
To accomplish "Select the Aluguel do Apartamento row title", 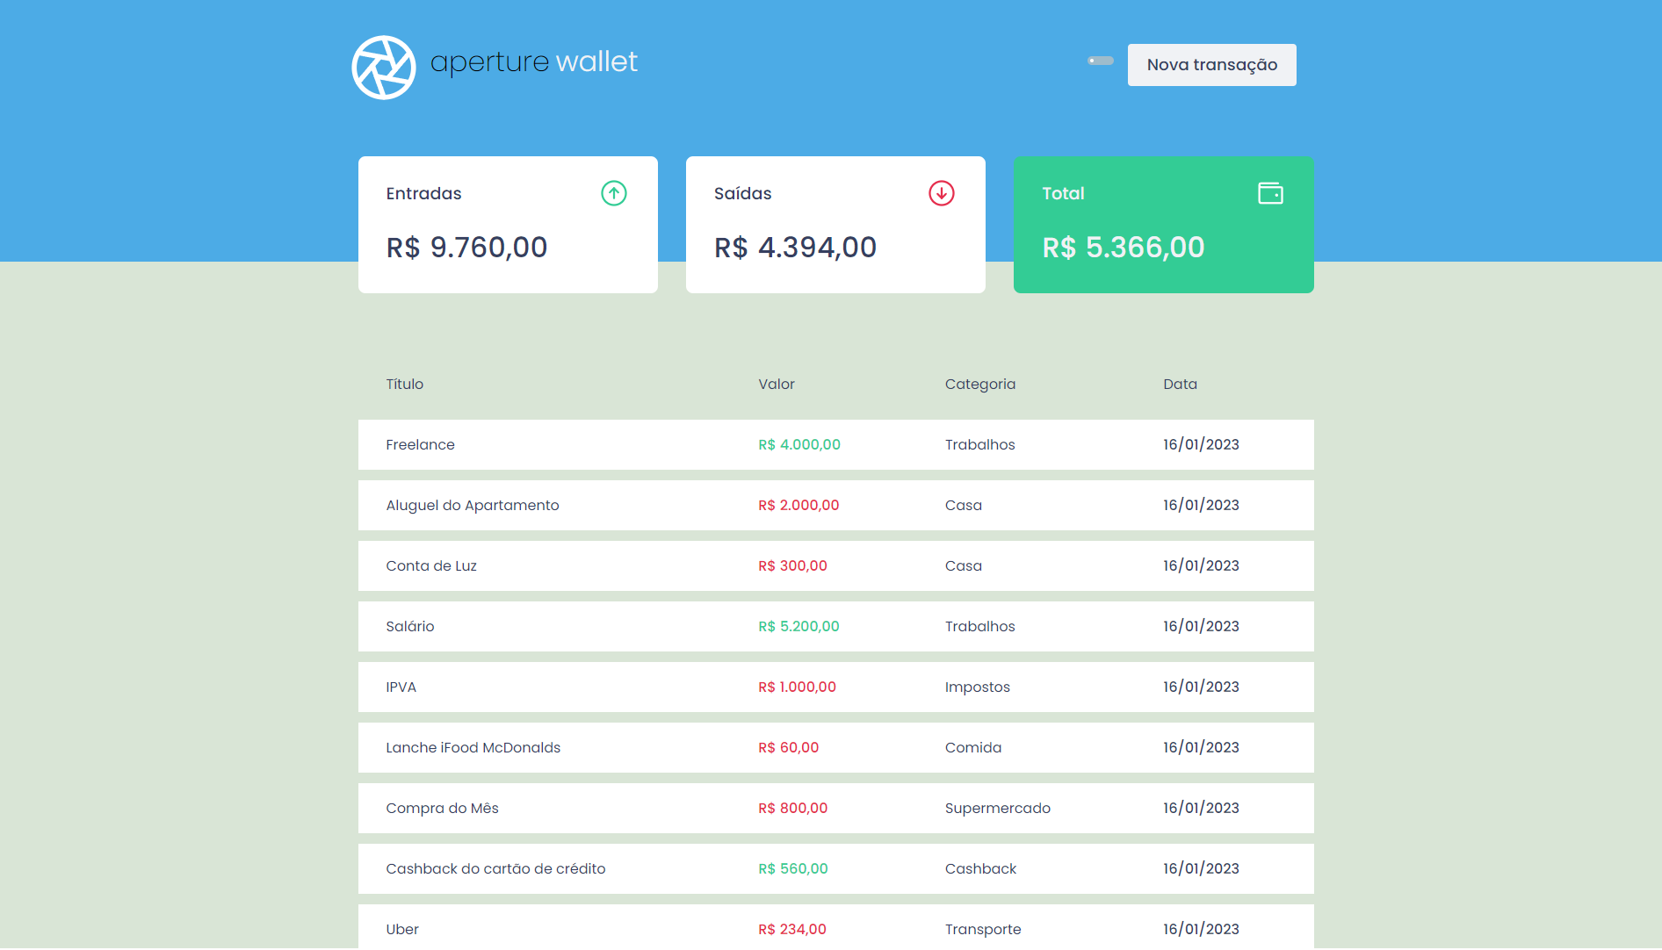I will pyautogui.click(x=473, y=506).
